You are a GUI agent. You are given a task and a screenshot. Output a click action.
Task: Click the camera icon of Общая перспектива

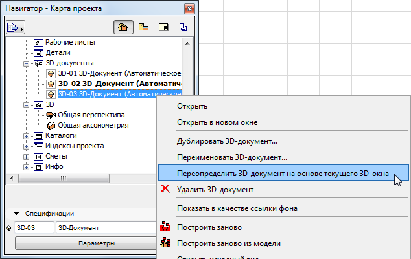tap(51, 115)
